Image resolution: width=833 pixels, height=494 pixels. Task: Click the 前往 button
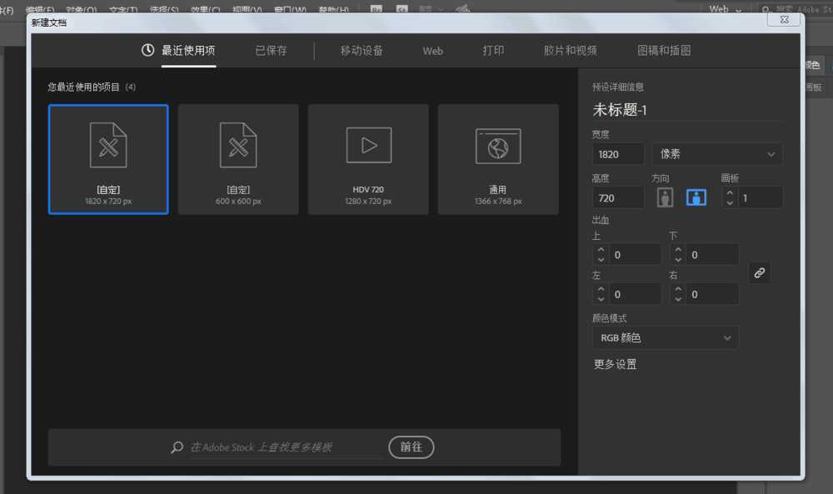click(x=411, y=447)
